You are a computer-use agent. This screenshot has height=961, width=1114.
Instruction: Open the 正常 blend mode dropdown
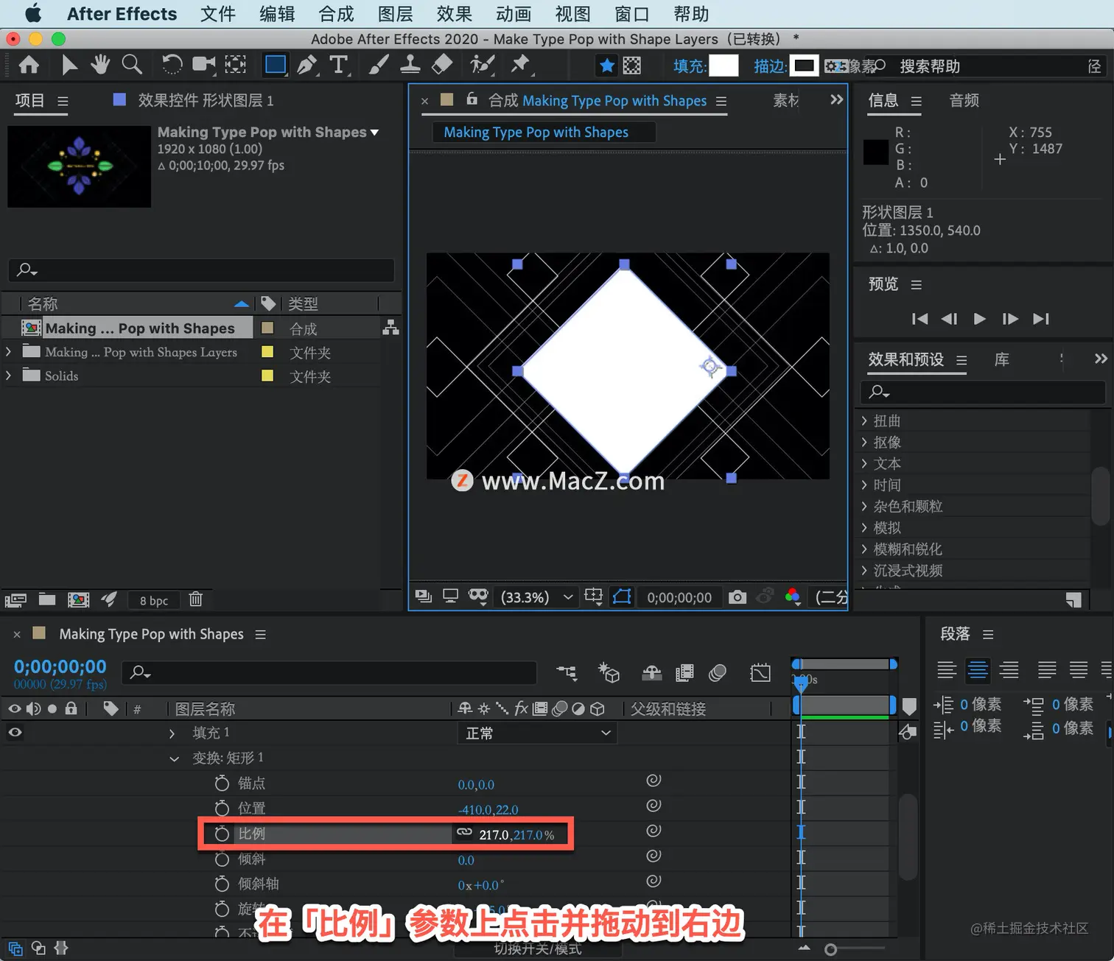click(x=537, y=733)
